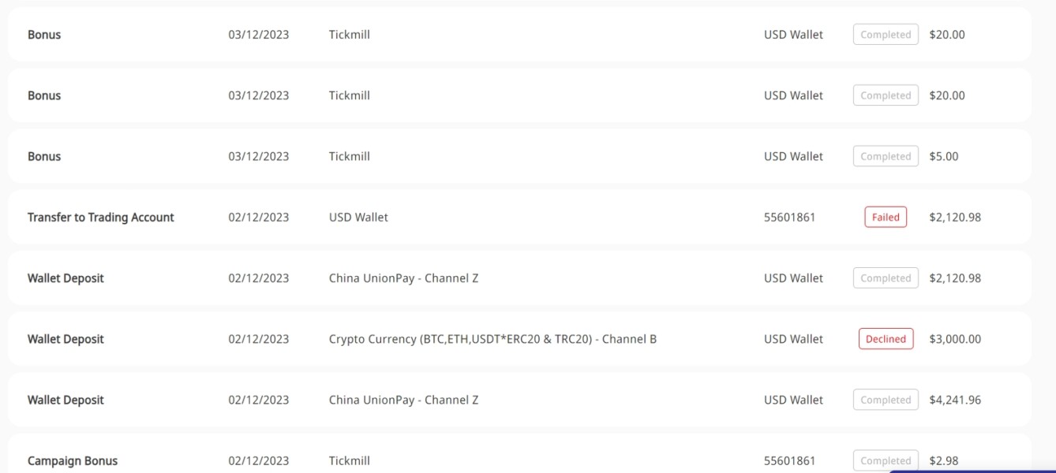Click Completed badge on $2,120.98 Wallet Deposit
The width and height of the screenshot is (1056, 473).
click(x=886, y=278)
